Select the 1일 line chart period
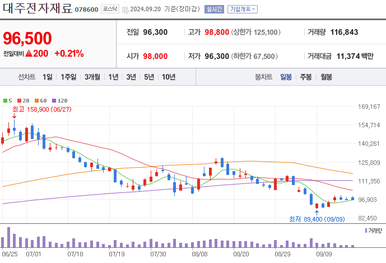 pyautogui.click(x=48, y=77)
